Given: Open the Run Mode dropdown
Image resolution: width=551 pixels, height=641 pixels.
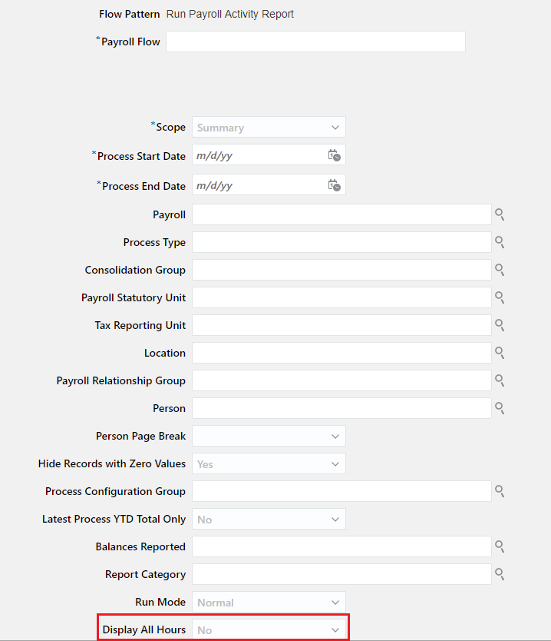Looking at the screenshot, I should coord(335,603).
